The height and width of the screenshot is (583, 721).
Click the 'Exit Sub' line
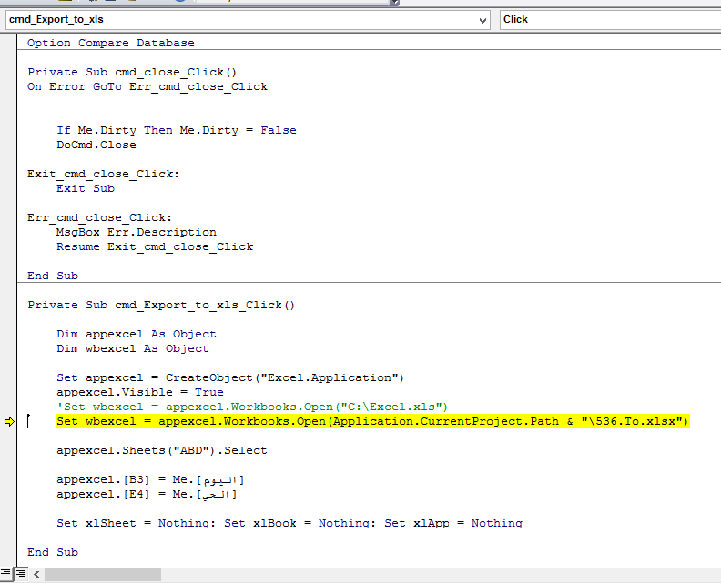86,188
